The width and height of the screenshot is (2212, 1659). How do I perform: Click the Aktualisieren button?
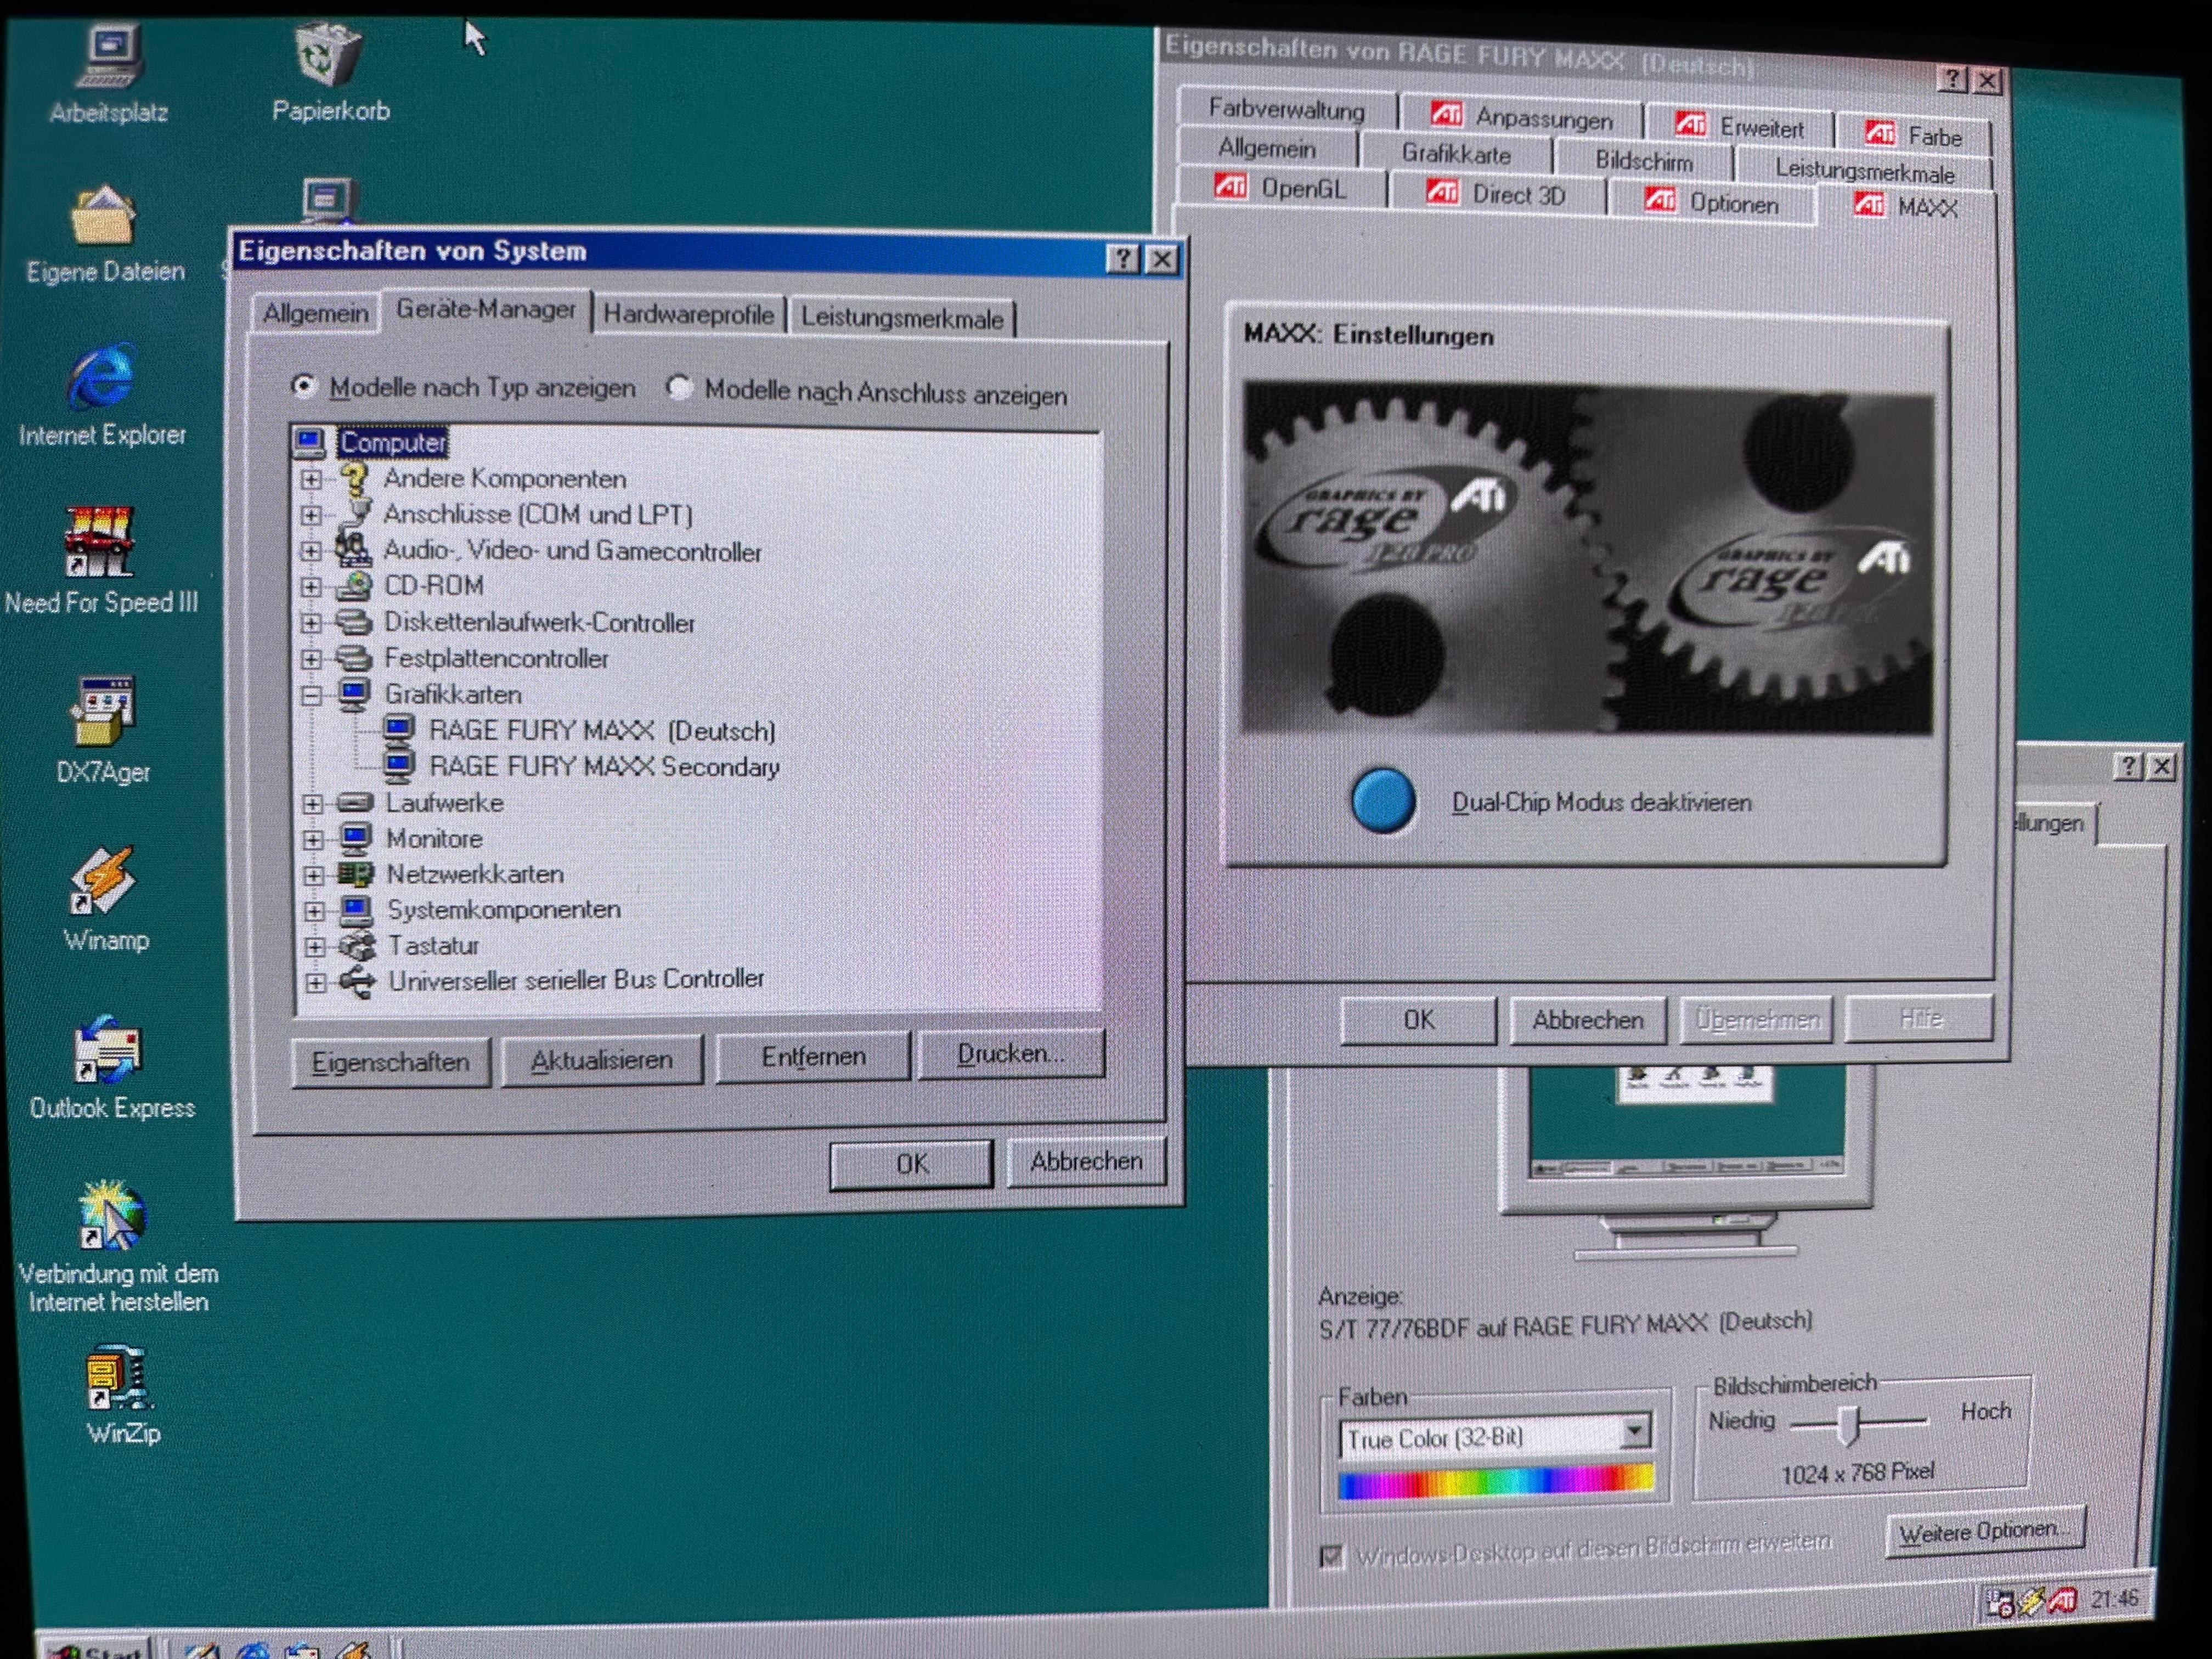(x=601, y=1060)
